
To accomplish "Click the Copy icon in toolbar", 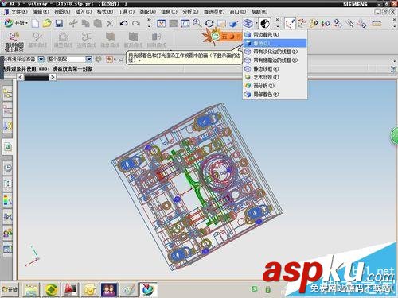I will click(85, 23).
